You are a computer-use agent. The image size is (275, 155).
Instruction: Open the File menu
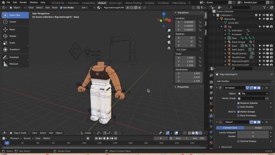[x=8, y=3]
